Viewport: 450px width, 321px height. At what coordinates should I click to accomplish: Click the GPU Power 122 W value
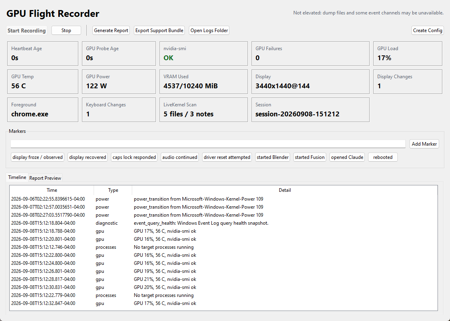coord(96,86)
